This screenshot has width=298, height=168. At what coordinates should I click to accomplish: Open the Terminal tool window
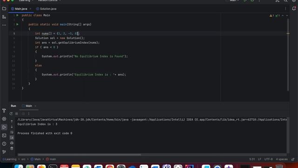click(4, 135)
